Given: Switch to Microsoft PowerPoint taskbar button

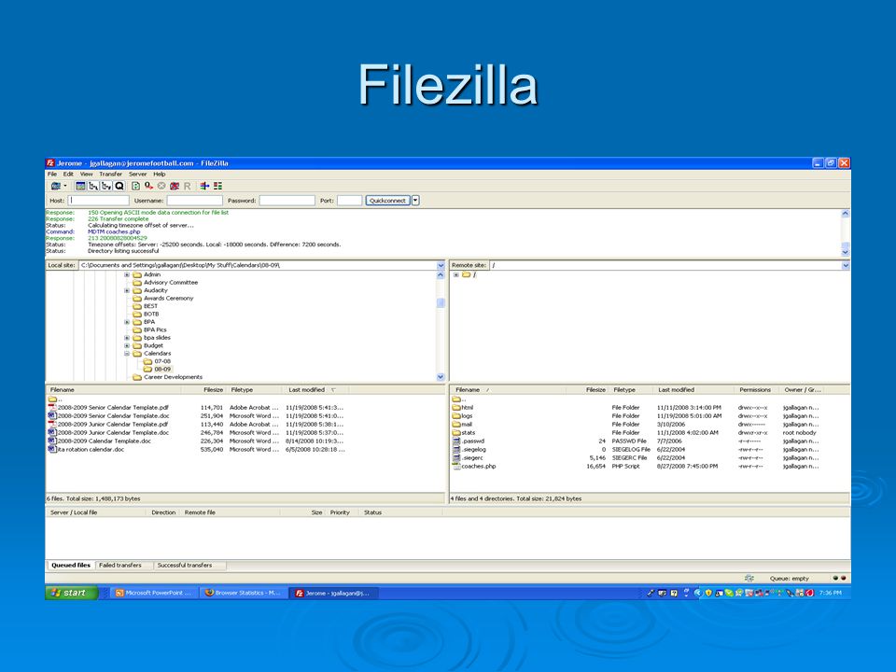Looking at the screenshot, I should [154, 594].
